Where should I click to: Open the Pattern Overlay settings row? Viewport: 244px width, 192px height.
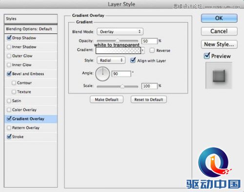click(31, 128)
